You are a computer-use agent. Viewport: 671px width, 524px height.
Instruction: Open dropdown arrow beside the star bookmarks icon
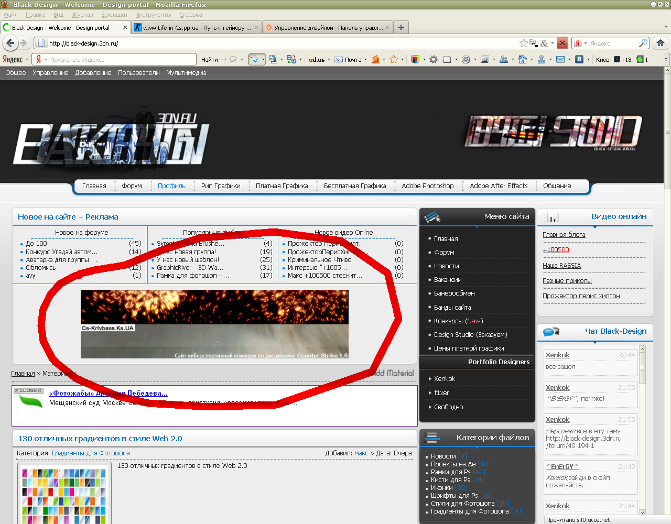click(x=402, y=59)
